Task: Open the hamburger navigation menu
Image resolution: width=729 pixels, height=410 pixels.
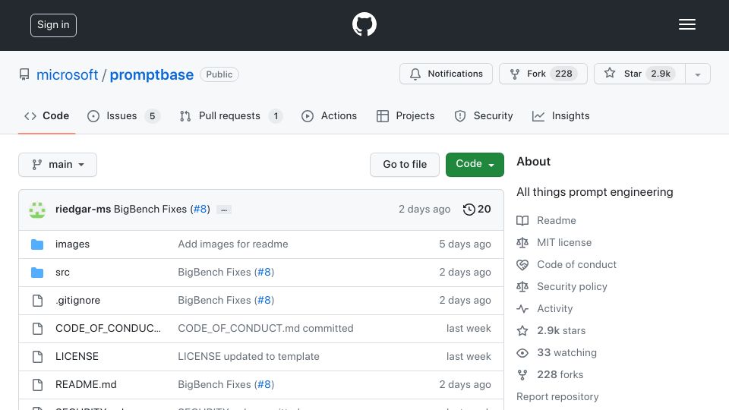Action: click(x=686, y=24)
